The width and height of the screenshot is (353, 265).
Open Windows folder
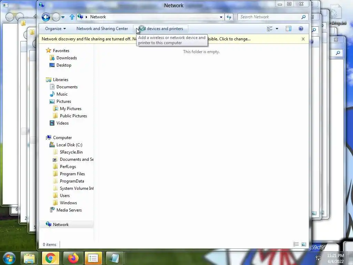click(x=68, y=203)
